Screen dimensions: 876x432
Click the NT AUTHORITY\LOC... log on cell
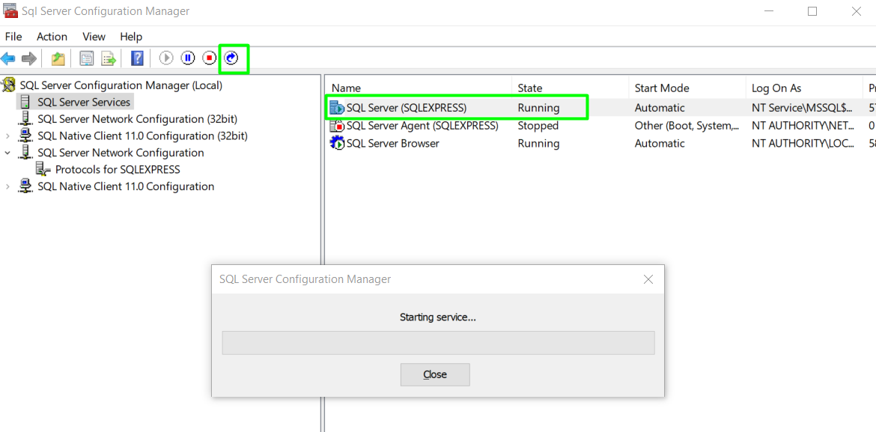pyautogui.click(x=803, y=144)
